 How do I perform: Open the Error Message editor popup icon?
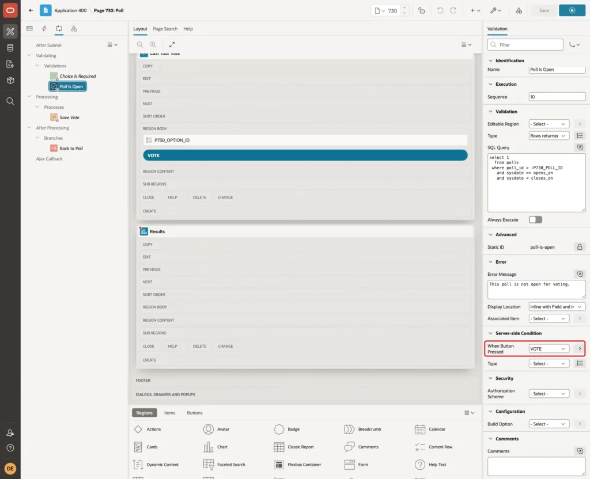[580, 274]
